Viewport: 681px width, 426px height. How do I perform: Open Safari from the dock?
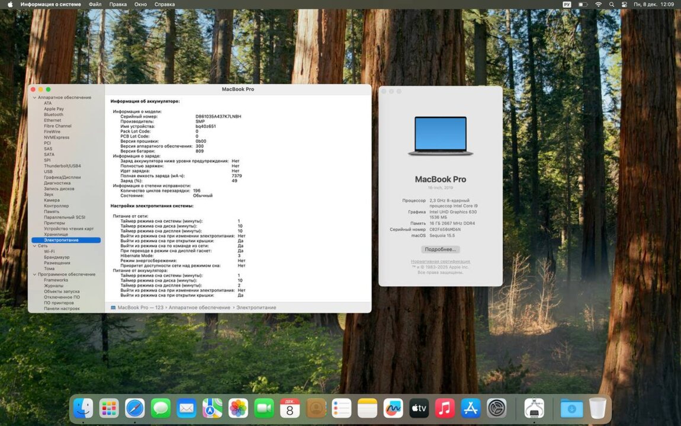pos(135,408)
